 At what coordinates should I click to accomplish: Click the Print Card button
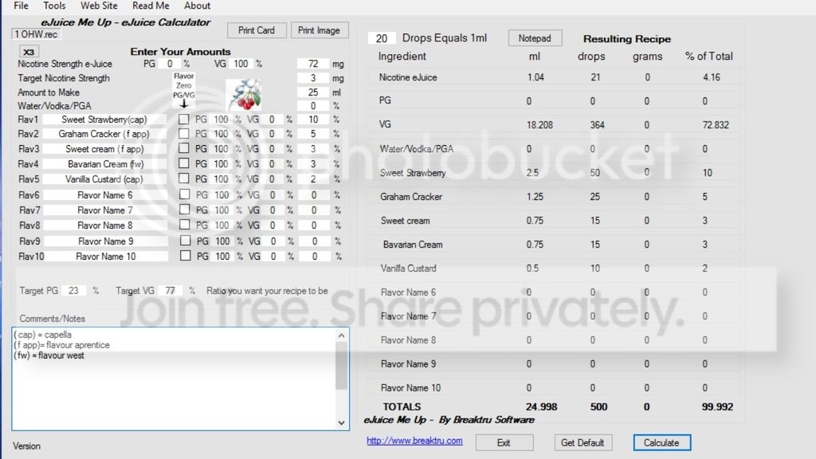coord(257,30)
